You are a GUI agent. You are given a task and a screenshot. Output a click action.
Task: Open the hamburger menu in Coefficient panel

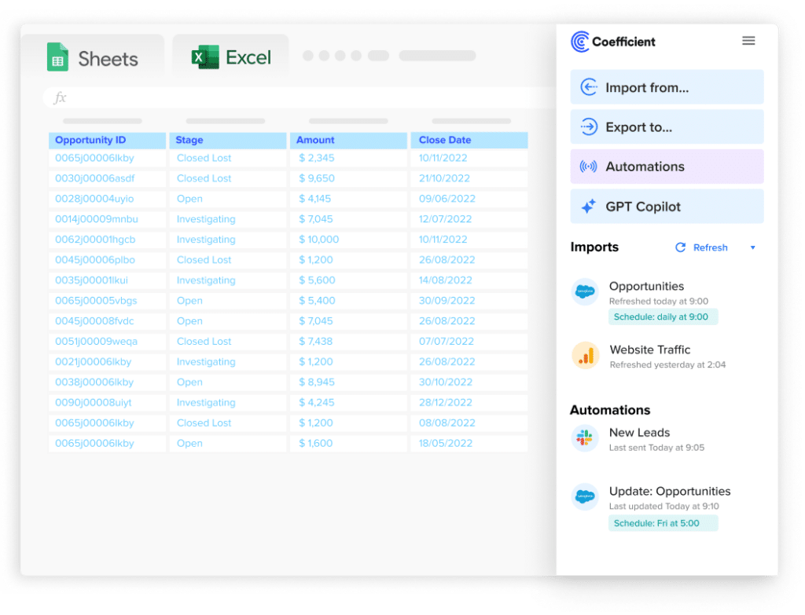point(748,41)
